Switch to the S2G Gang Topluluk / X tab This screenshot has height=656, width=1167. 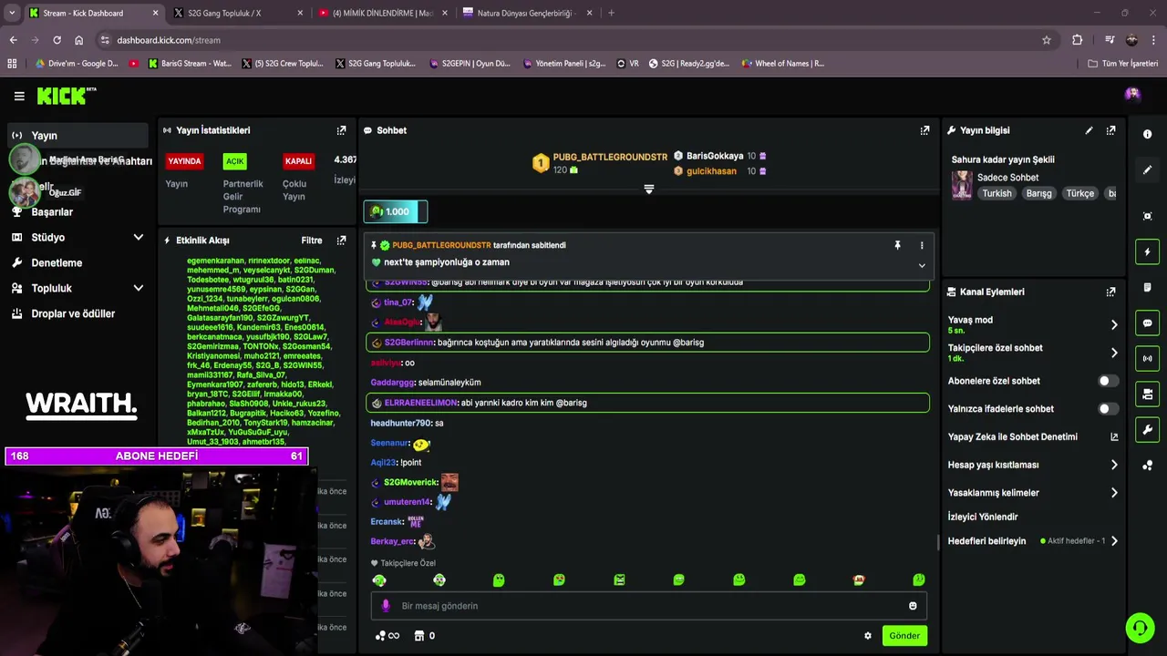[x=239, y=13]
